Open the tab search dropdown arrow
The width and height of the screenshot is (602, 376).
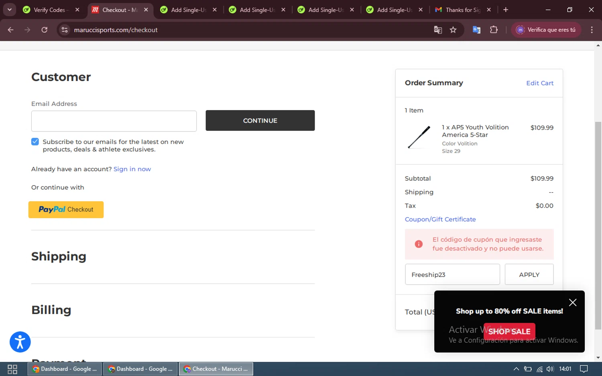coord(10,10)
